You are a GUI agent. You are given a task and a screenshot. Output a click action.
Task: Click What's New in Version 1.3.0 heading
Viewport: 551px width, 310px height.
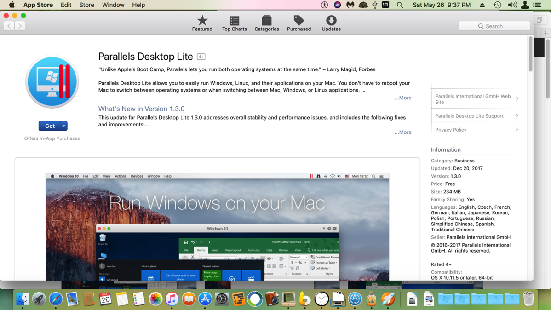click(141, 109)
